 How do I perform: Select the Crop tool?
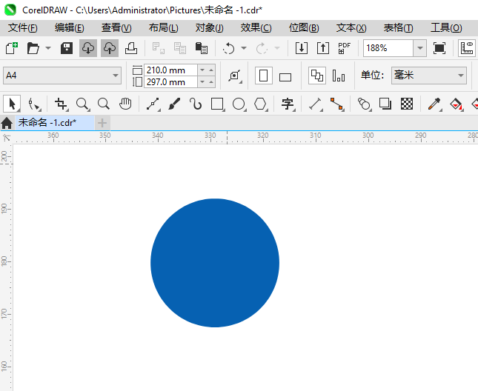coord(61,104)
